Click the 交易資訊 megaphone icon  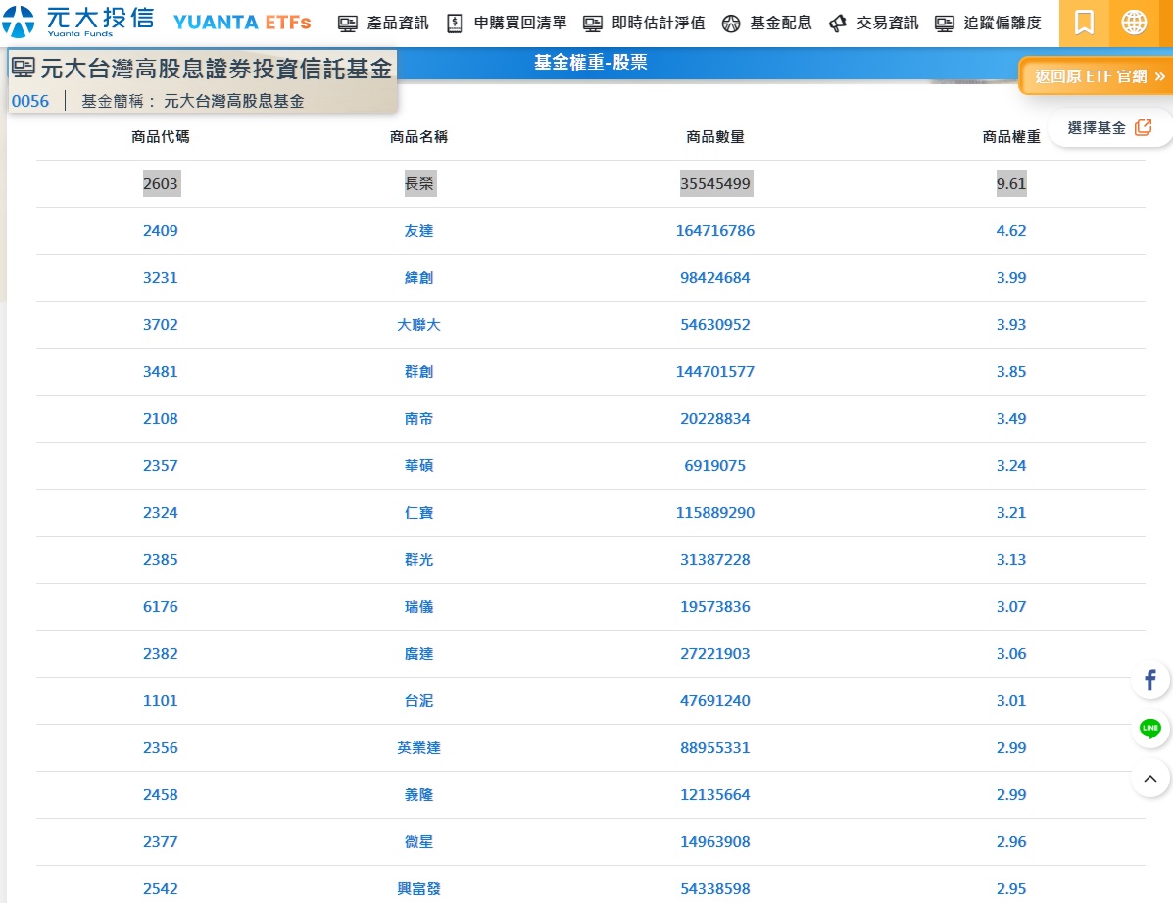(x=837, y=24)
